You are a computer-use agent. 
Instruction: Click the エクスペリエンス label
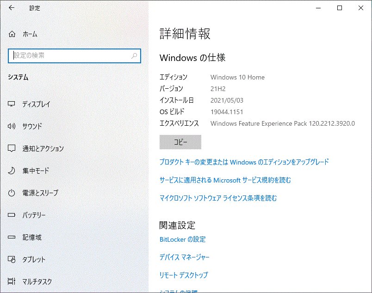pos(179,123)
